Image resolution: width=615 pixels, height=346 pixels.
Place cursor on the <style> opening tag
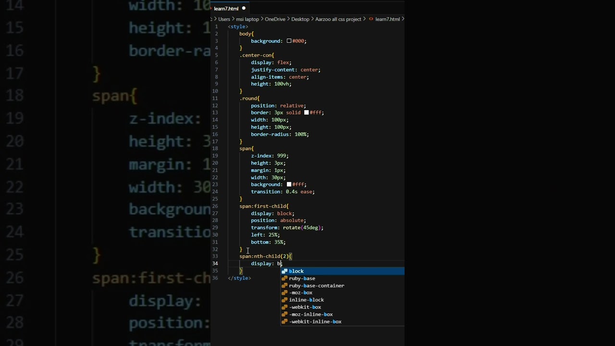click(x=238, y=26)
